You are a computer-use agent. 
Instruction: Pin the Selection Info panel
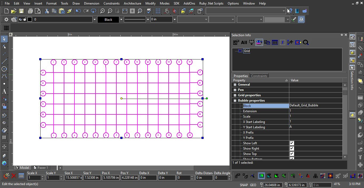342,35
